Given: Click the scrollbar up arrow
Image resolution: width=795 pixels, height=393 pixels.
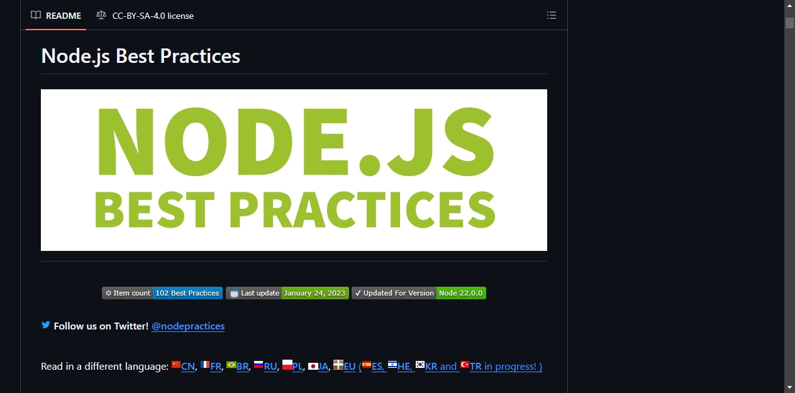Looking at the screenshot, I should (789, 6).
